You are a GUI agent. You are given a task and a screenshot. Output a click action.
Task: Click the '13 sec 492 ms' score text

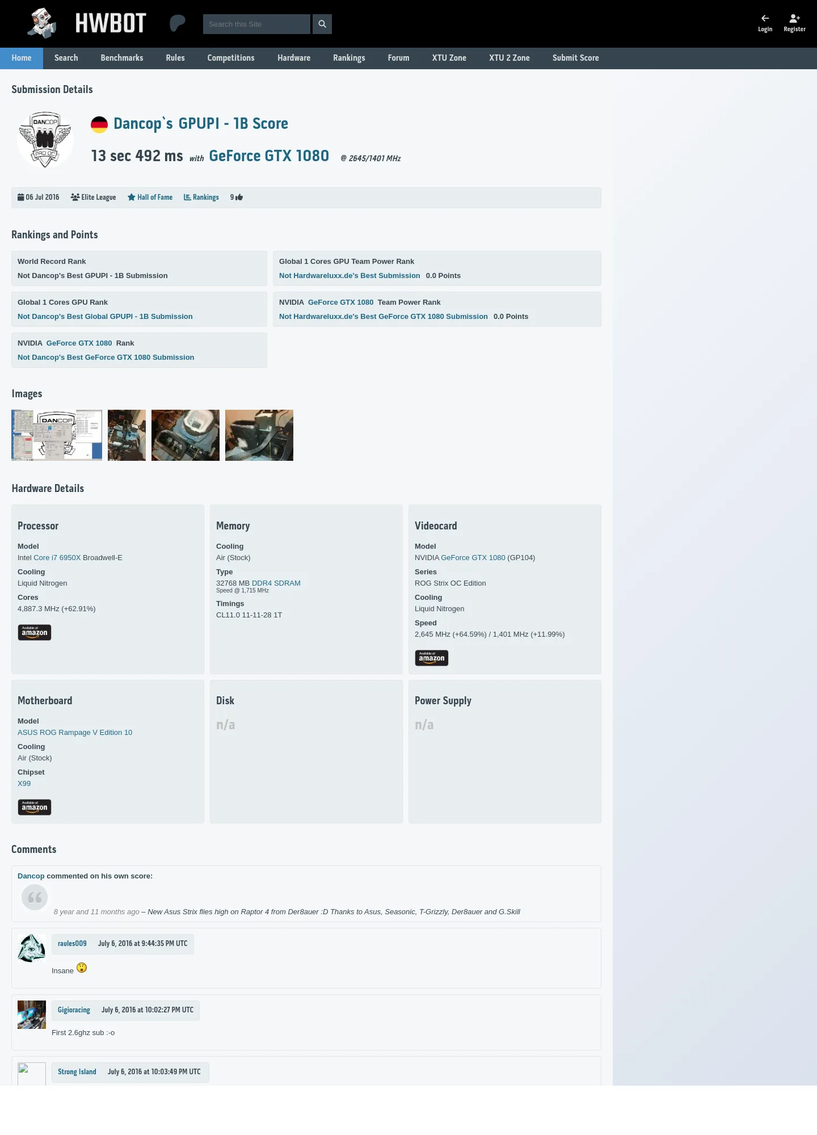click(137, 156)
